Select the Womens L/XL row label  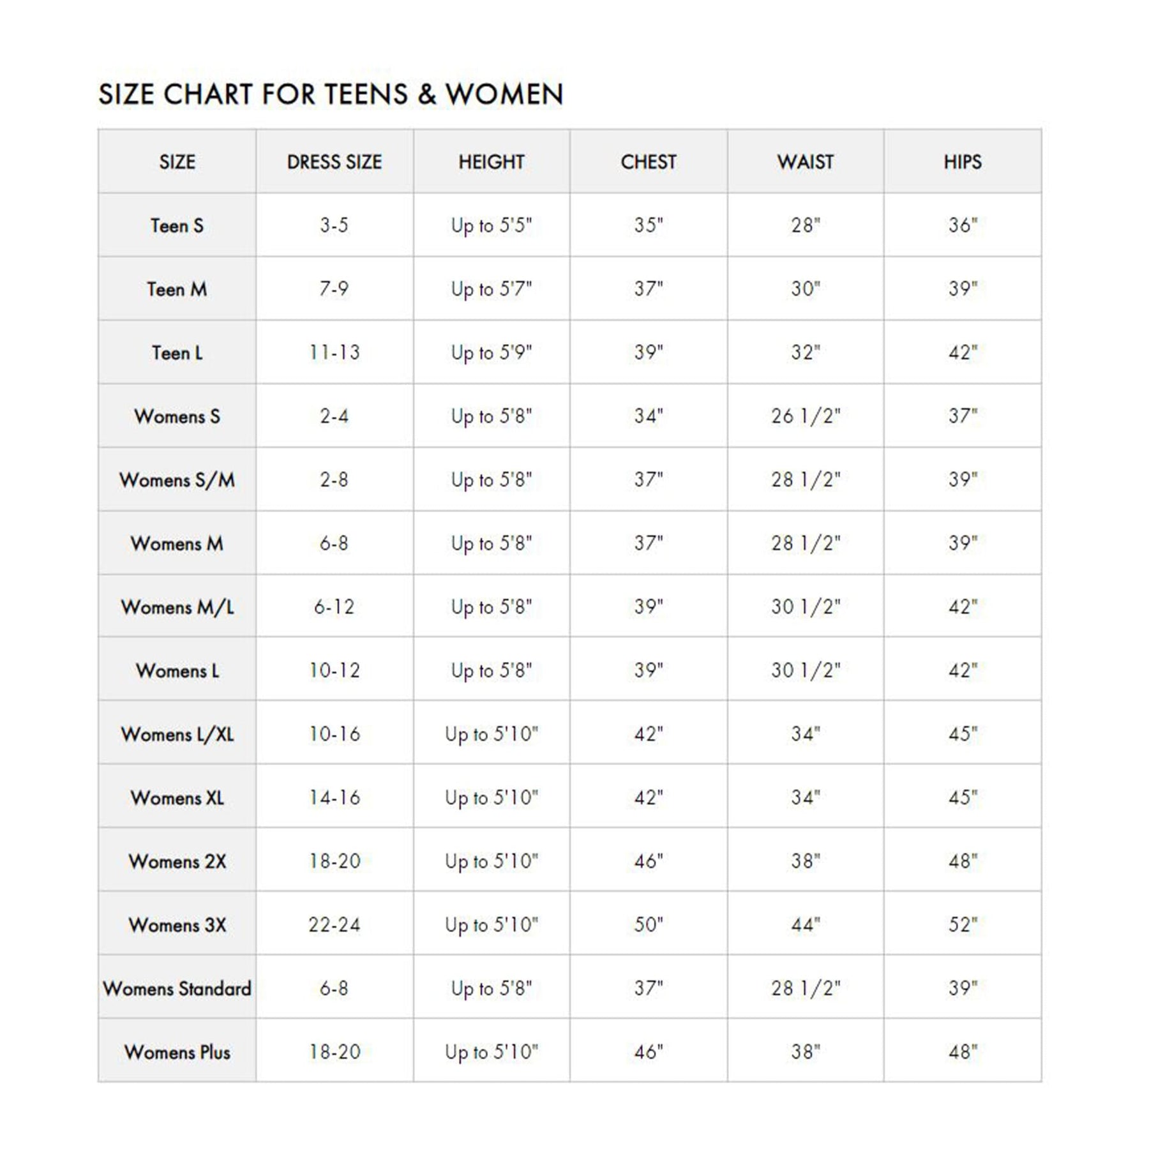coord(177,734)
